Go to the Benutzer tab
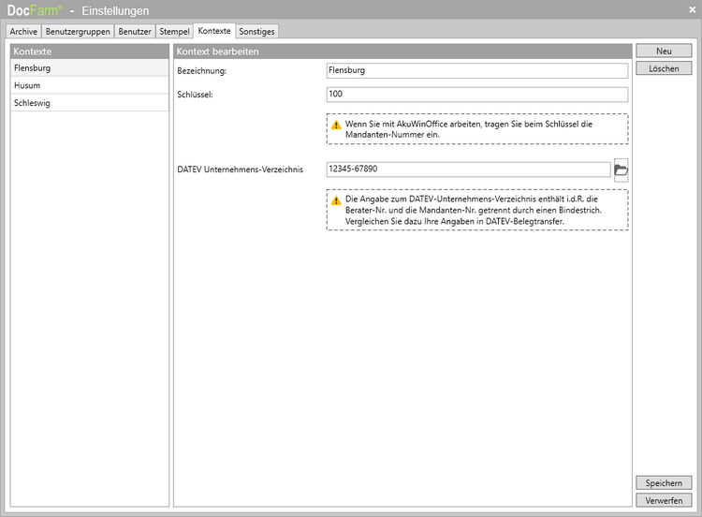The image size is (702, 517). pyautogui.click(x=134, y=31)
